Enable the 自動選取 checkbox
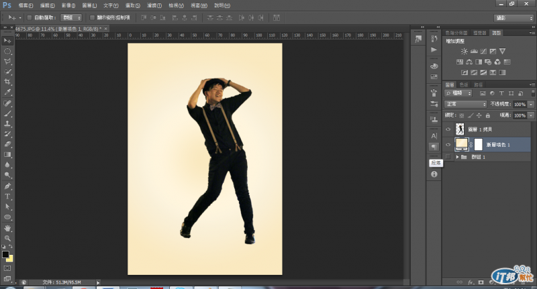 click(29, 17)
